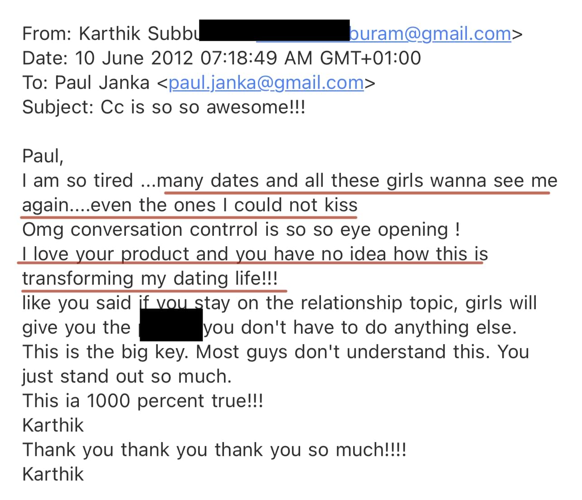Click the line 'This ia 1000 percent true!!!'
Viewport: 582px width, 500px height.
pyautogui.click(x=142, y=401)
